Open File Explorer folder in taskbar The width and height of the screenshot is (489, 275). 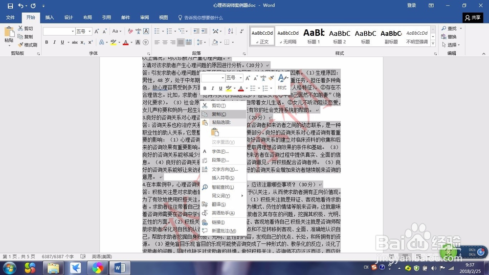[x=53, y=268]
